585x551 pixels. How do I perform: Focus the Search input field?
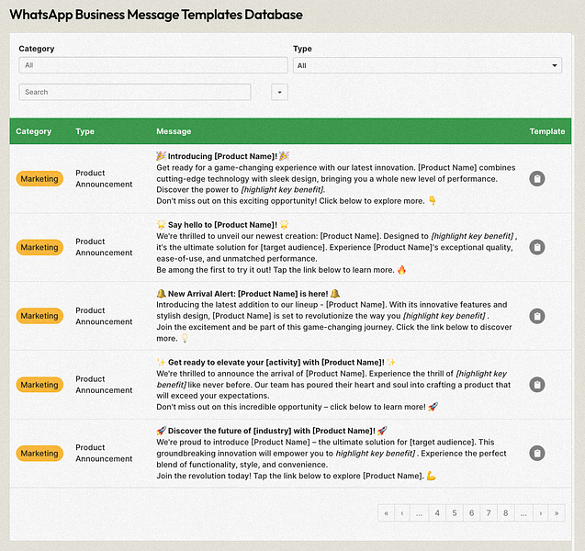coord(135,92)
